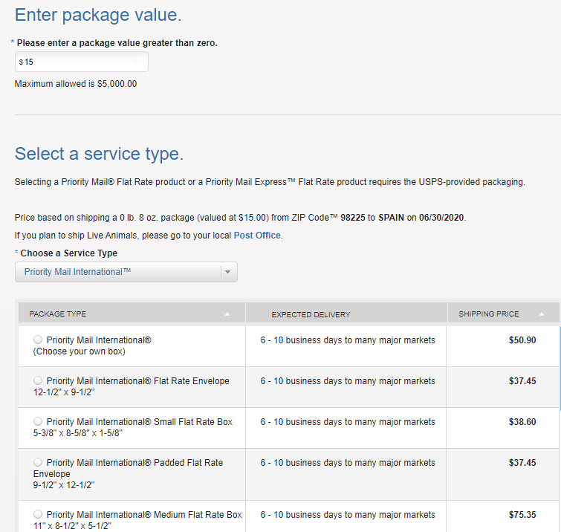Open the Choose a Service Type dropdown
The width and height of the screenshot is (561, 532).
(126, 272)
